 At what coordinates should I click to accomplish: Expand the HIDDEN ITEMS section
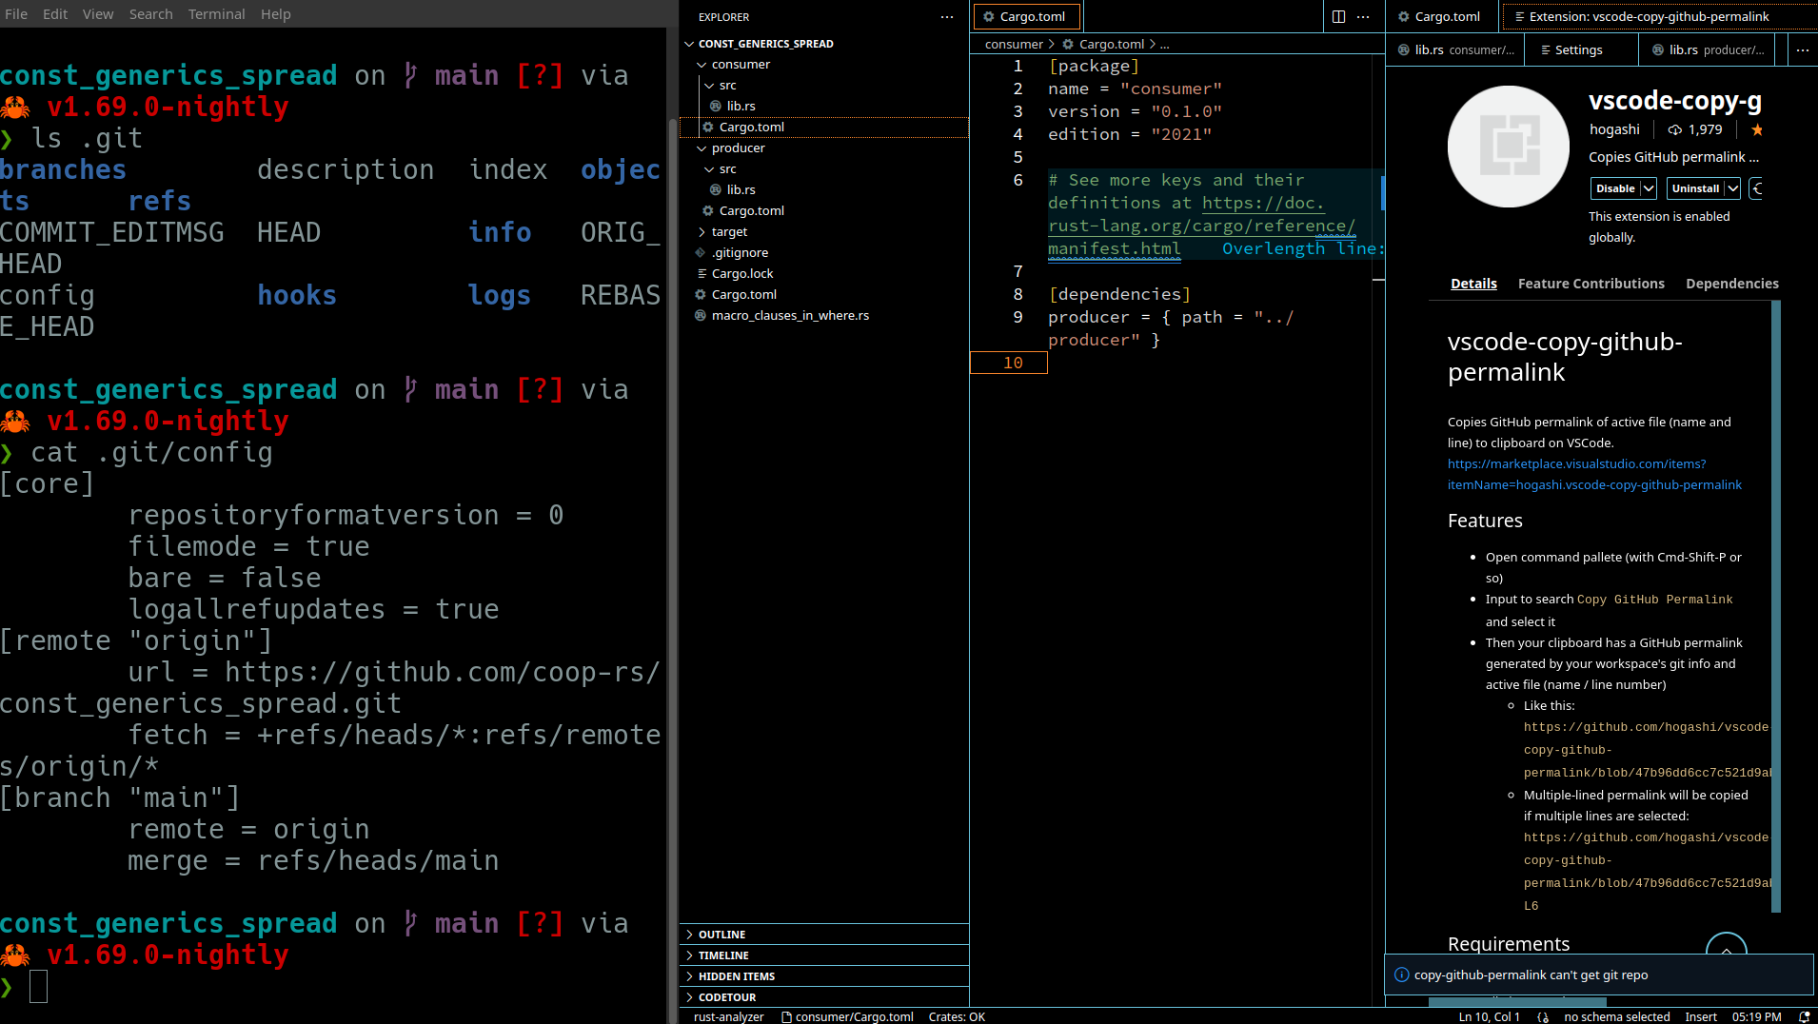tap(824, 976)
